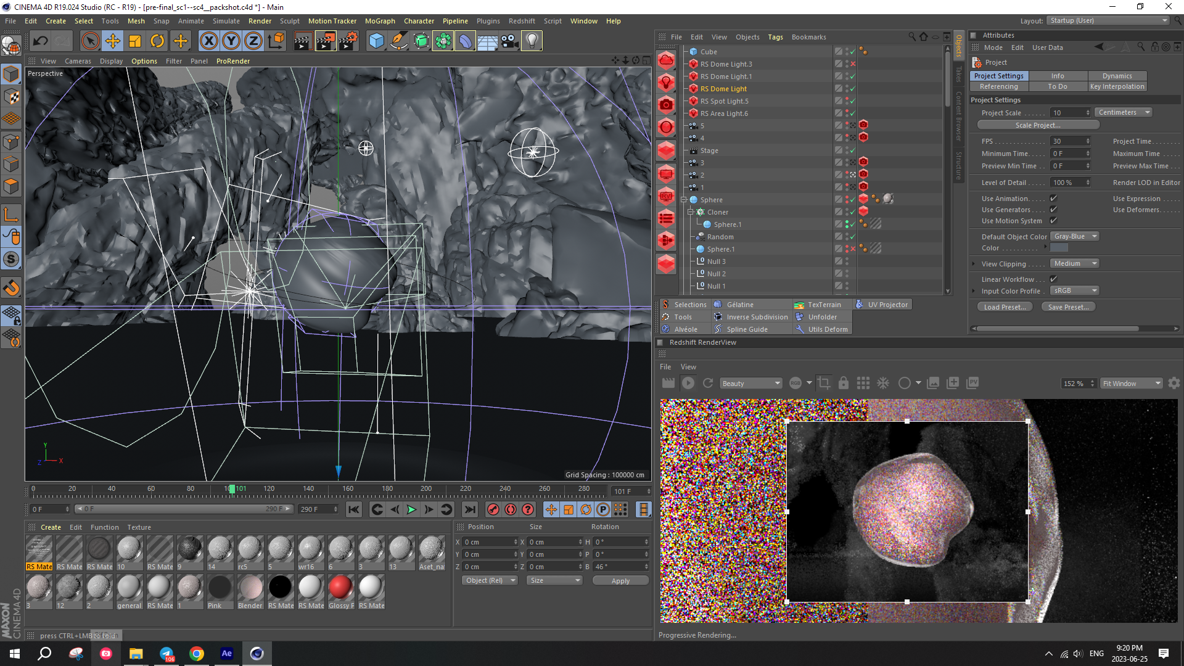Switch to Dynamics tab
The height and width of the screenshot is (666, 1184).
[1117, 76]
